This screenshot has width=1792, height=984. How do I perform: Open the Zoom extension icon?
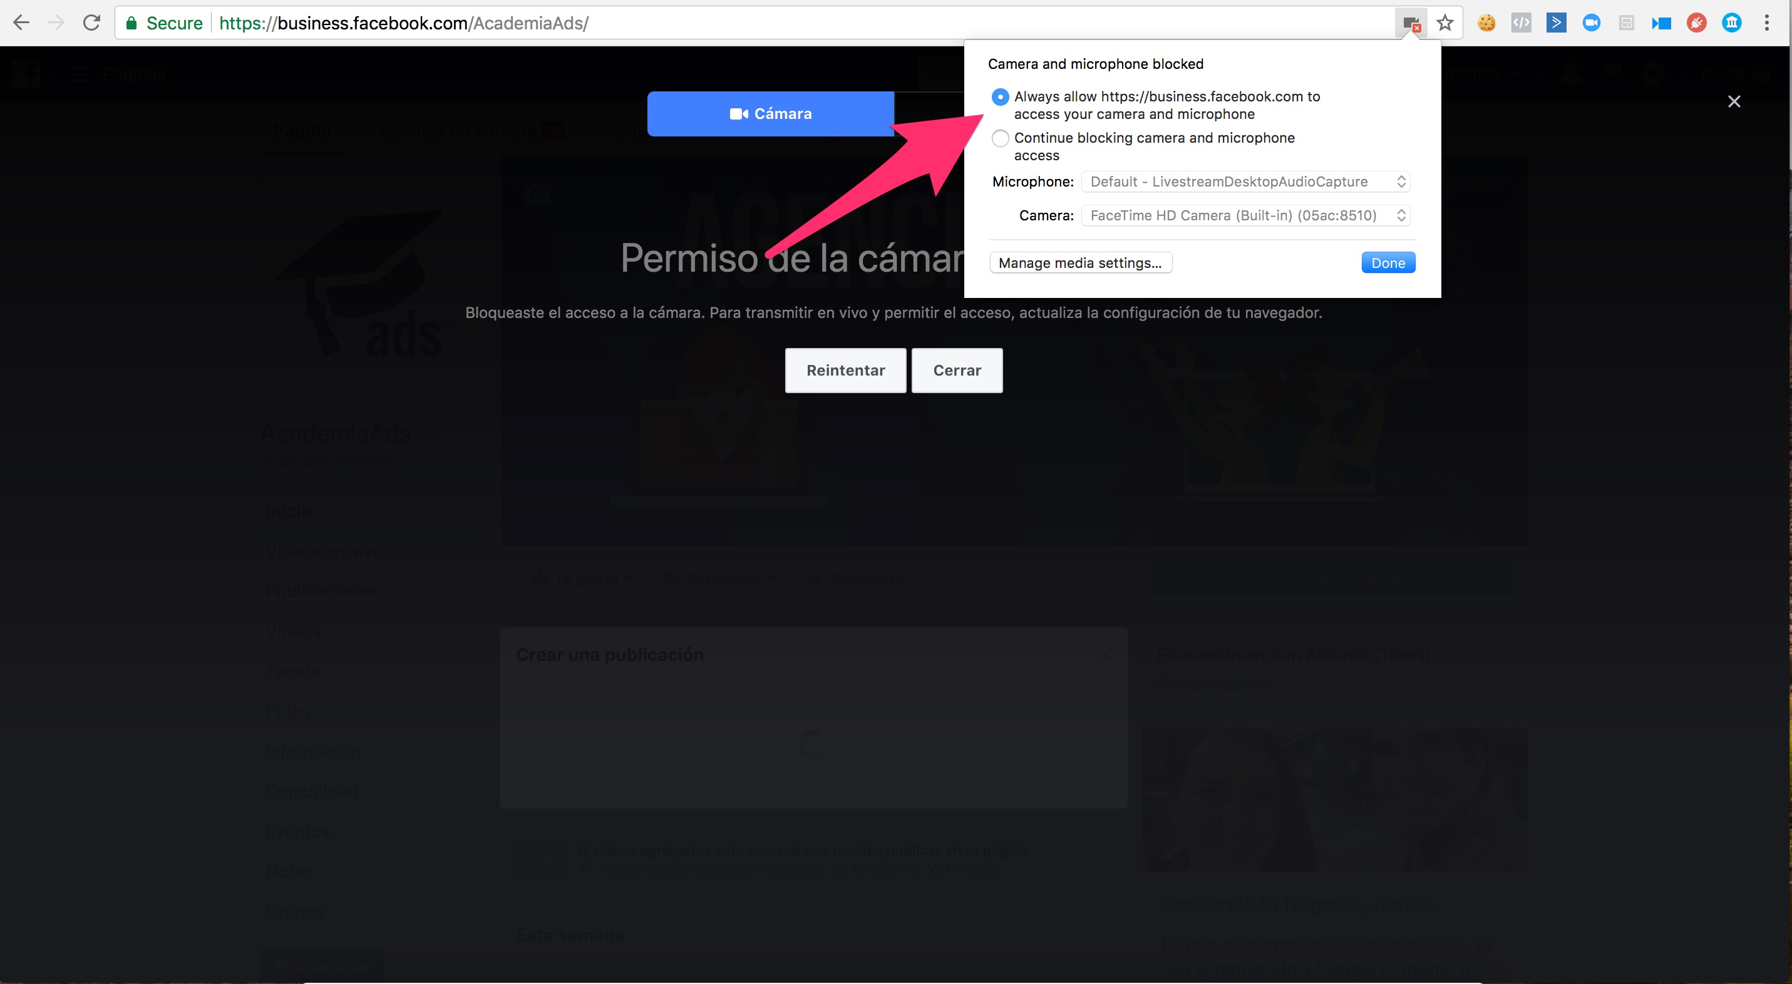(x=1591, y=23)
